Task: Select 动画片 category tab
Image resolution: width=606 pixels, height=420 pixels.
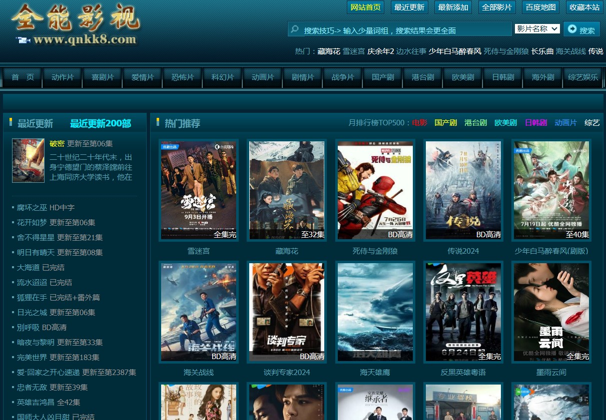Action: pyautogui.click(x=263, y=77)
